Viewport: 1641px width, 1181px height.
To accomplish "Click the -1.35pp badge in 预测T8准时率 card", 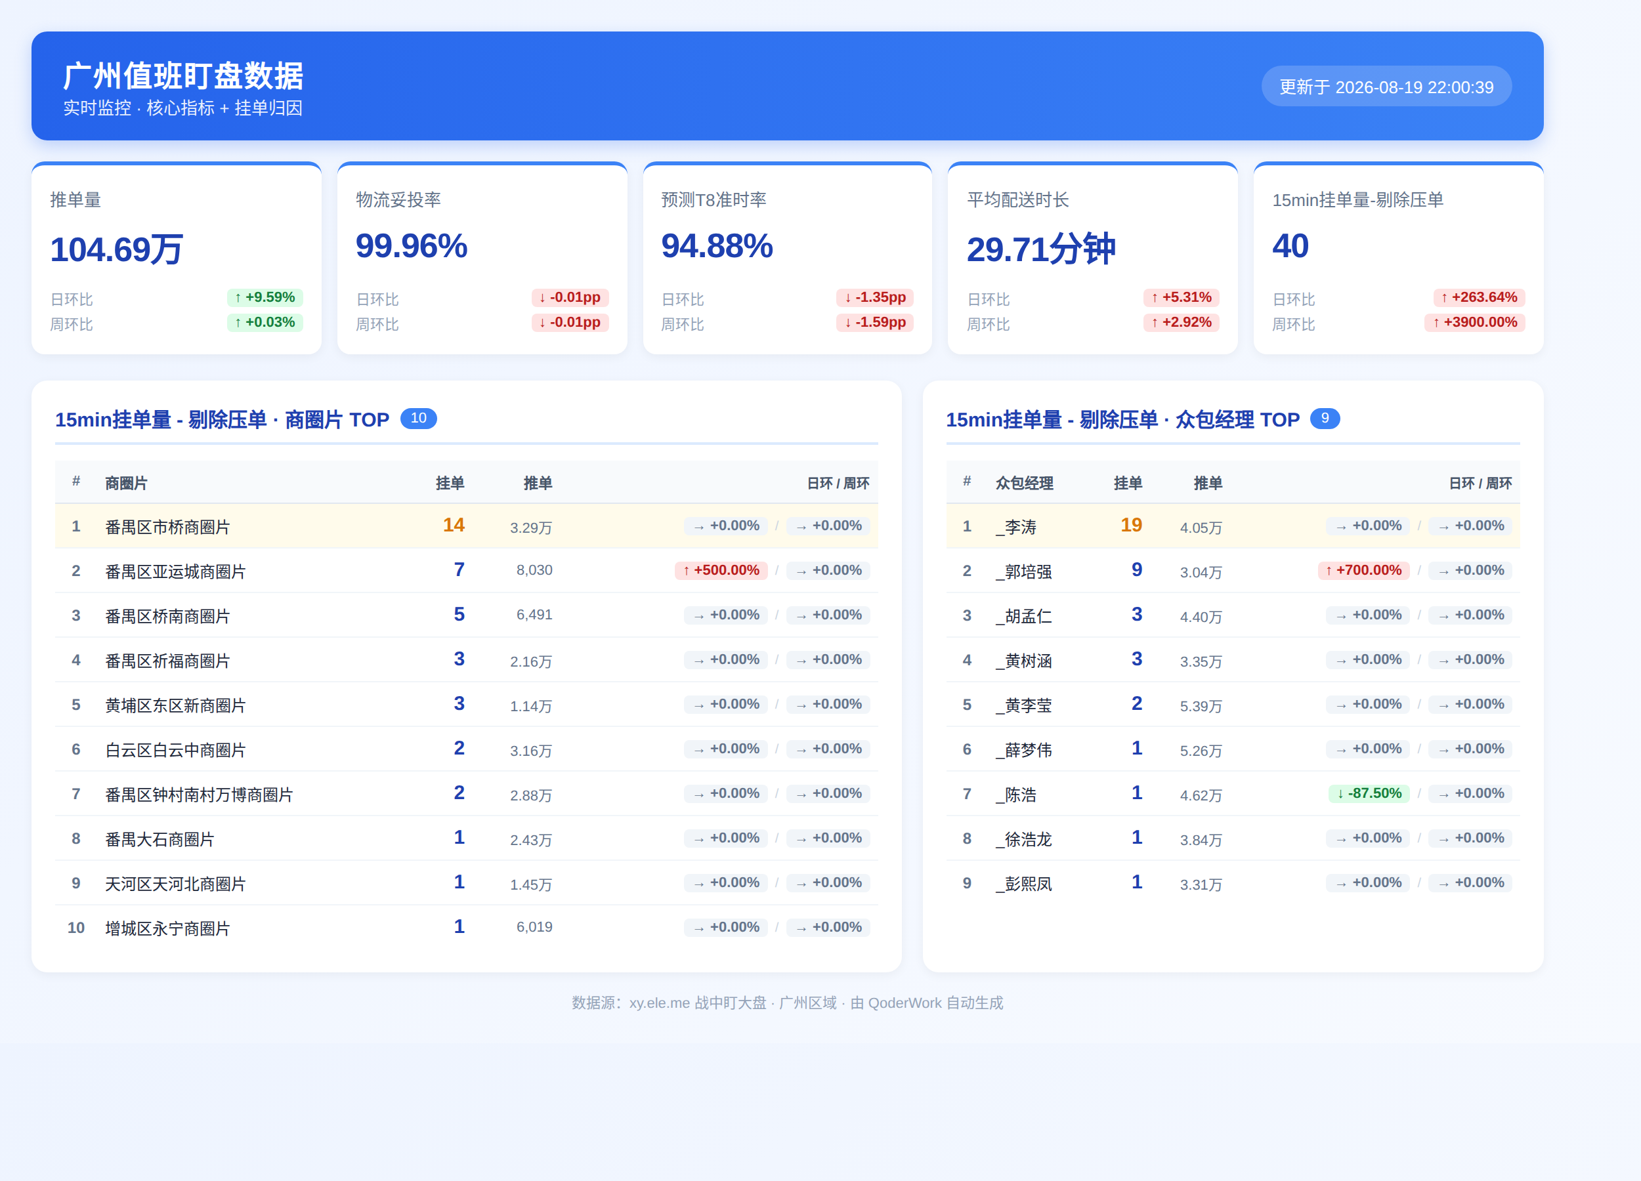I will 875,297.
